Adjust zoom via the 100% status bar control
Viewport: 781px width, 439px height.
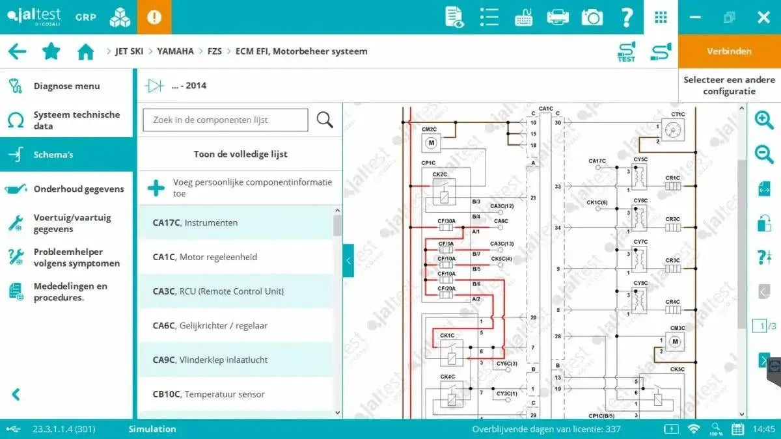(x=716, y=429)
